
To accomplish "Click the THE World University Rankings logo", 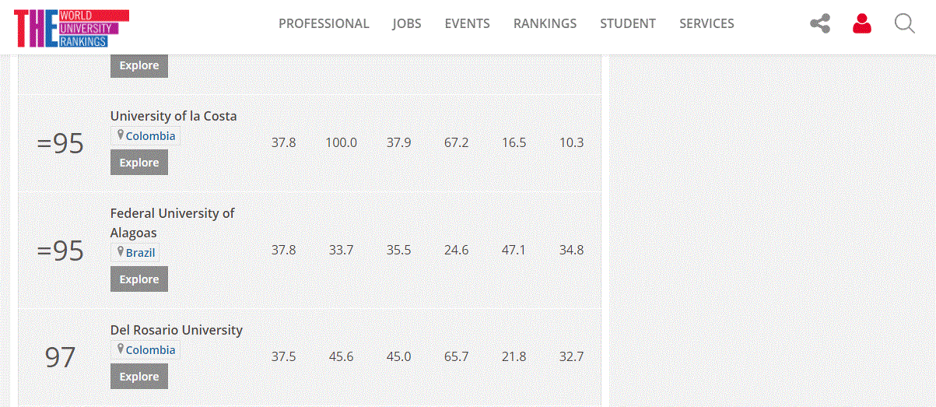I will 71,28.
